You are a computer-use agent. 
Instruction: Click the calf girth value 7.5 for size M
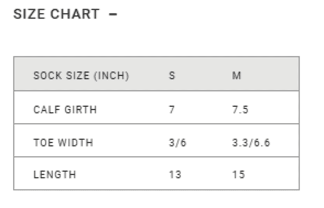click(x=240, y=110)
